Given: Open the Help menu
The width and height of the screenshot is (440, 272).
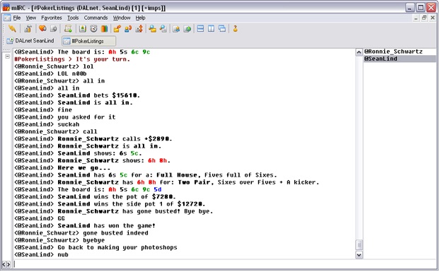Looking at the screenshot, I should point(140,18).
